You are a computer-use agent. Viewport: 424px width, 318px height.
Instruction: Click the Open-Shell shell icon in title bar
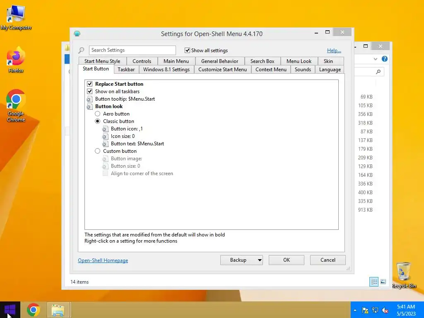[77, 34]
